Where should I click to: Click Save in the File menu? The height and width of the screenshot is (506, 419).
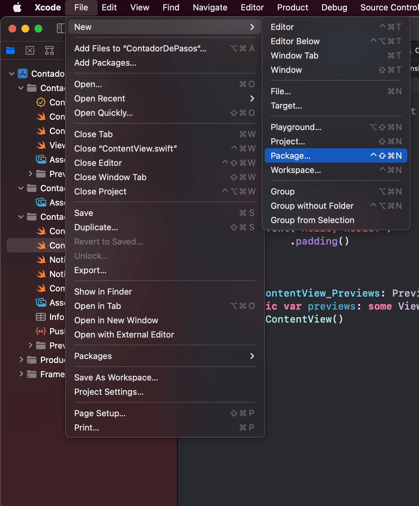pos(165,213)
